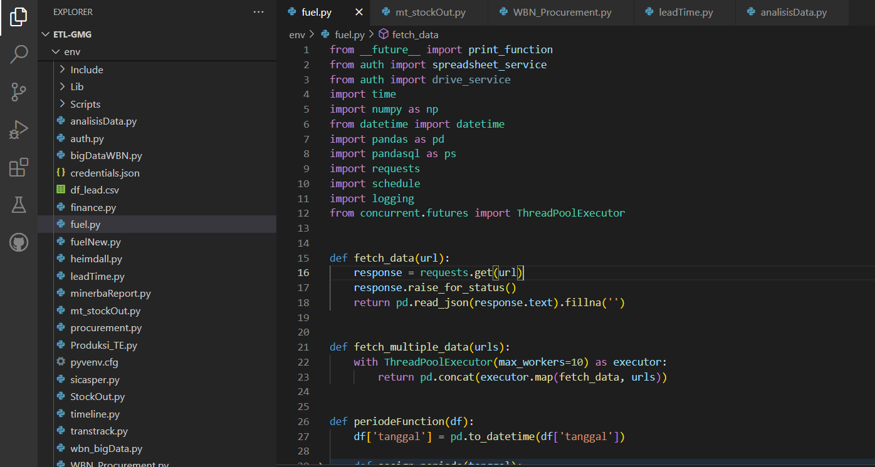This screenshot has height=467, width=875.
Task: Open the Extensions view
Action: pyautogui.click(x=19, y=167)
